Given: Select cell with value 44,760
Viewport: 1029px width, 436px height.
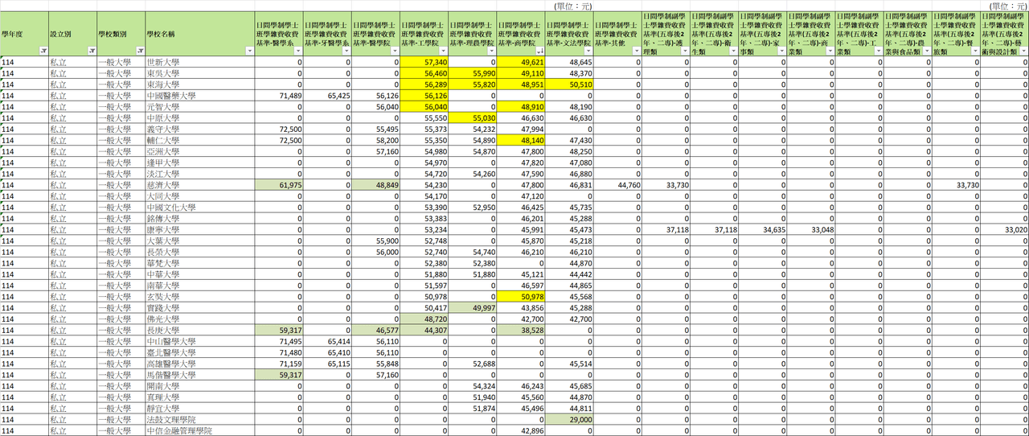Looking at the screenshot, I should (x=617, y=186).
